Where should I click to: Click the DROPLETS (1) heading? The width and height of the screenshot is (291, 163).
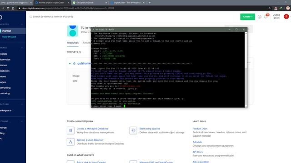pyautogui.click(x=74, y=52)
